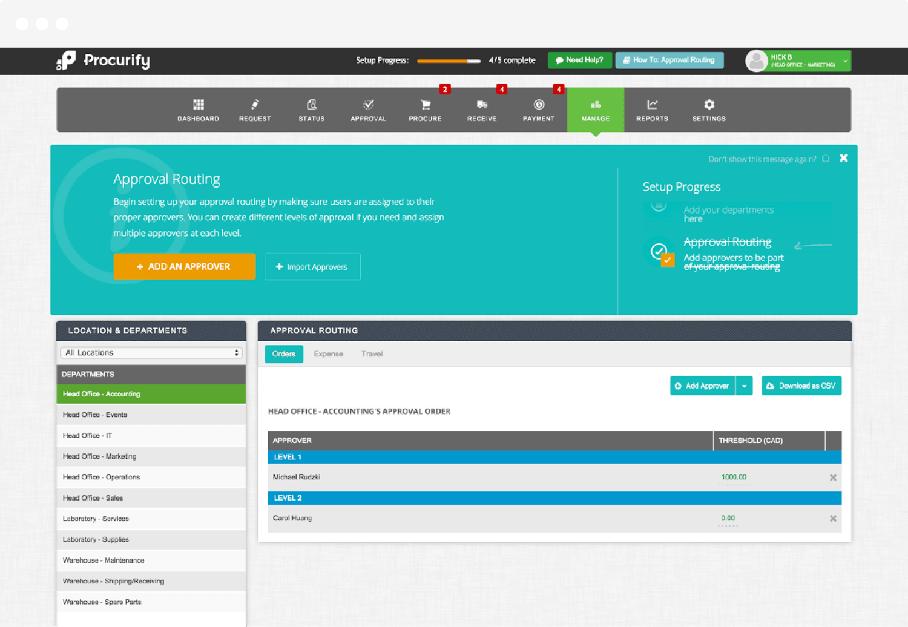
Task: Switch to the Expense tab
Action: click(328, 354)
